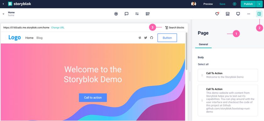This screenshot has width=264, height=121.
Task: Click the Page panel heading
Action: point(203,33)
